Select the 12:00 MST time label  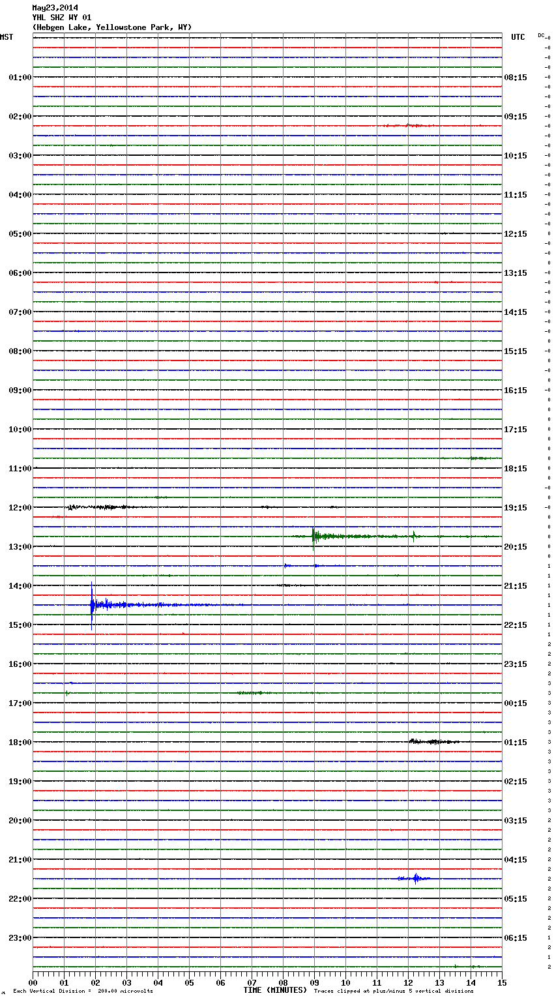(20, 508)
